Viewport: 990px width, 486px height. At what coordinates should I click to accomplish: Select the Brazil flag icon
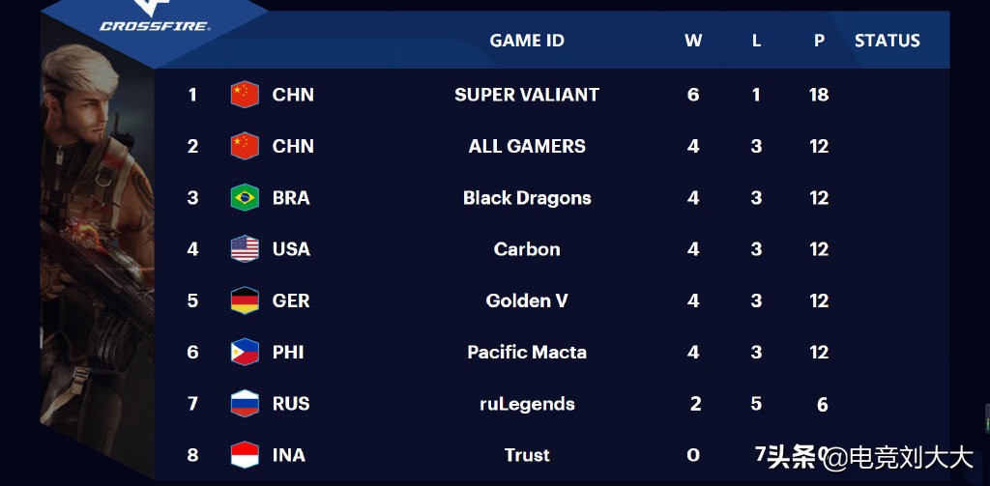pyautogui.click(x=245, y=198)
